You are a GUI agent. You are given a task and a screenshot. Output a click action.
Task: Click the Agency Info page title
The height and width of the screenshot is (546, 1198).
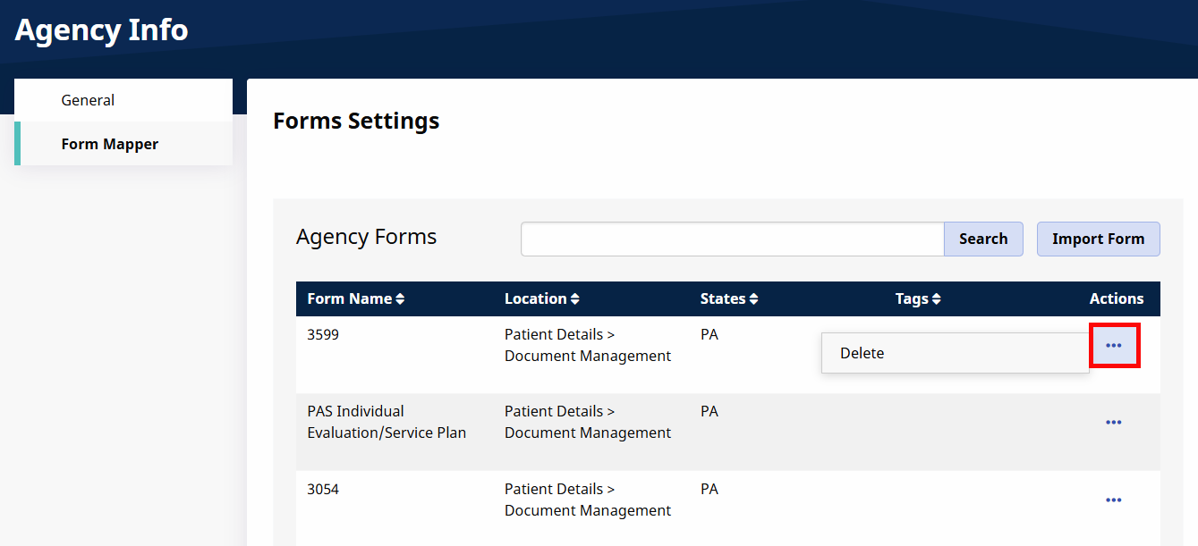pos(101,29)
